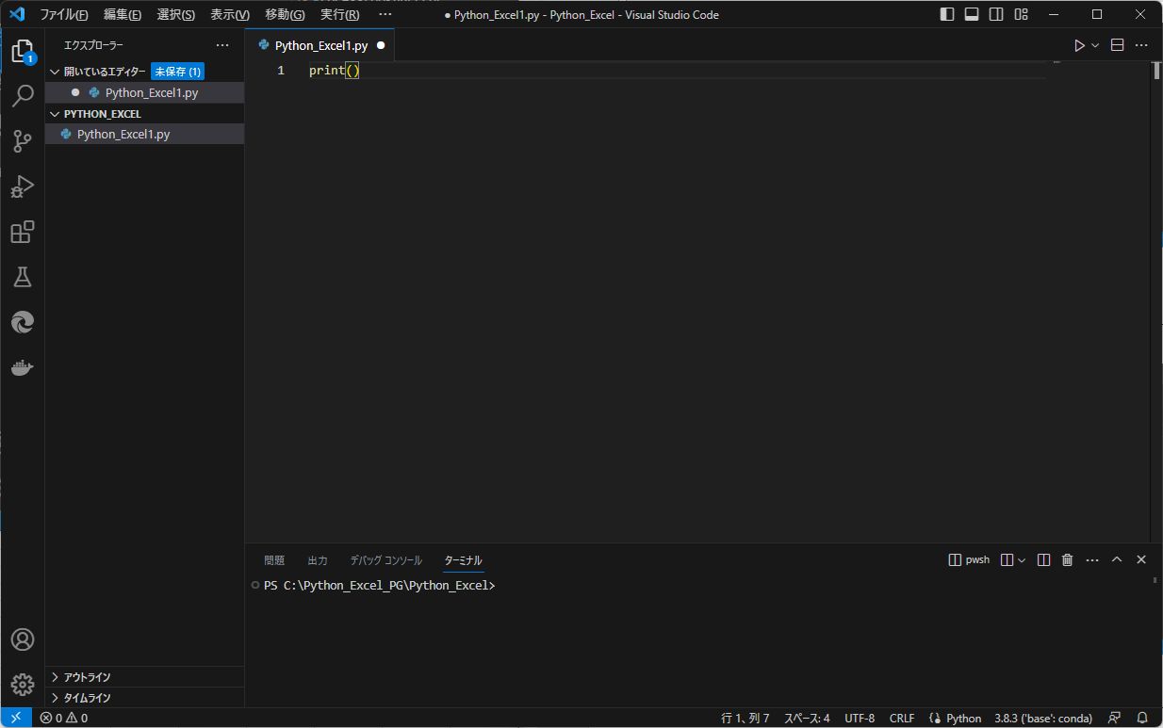
Task: Collapse the PYTHON_EXCEL folder section
Action: pyautogui.click(x=55, y=114)
